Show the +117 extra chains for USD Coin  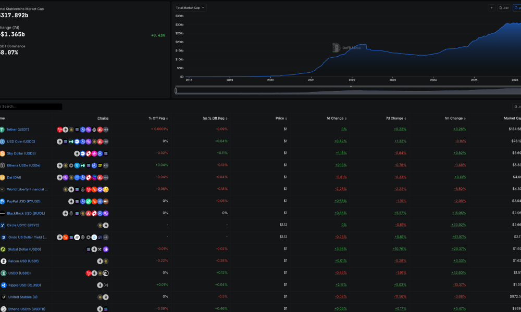pos(106,141)
